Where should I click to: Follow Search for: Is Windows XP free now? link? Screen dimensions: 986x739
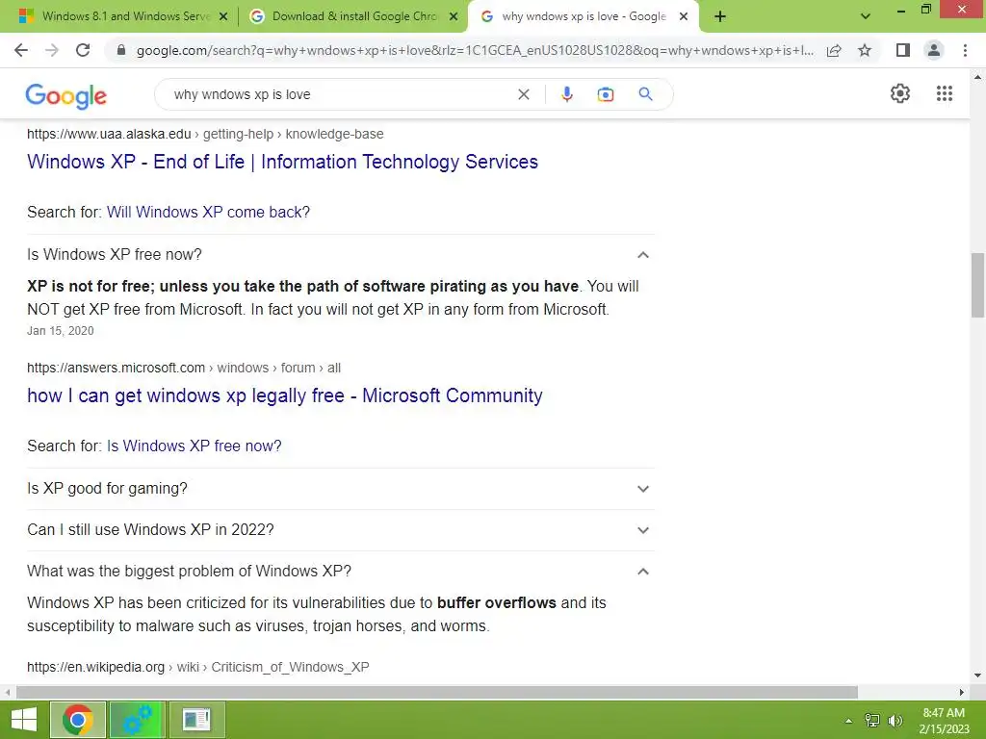click(194, 446)
